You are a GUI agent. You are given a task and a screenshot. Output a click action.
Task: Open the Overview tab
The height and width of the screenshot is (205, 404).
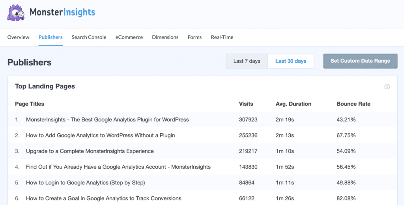pyautogui.click(x=18, y=37)
